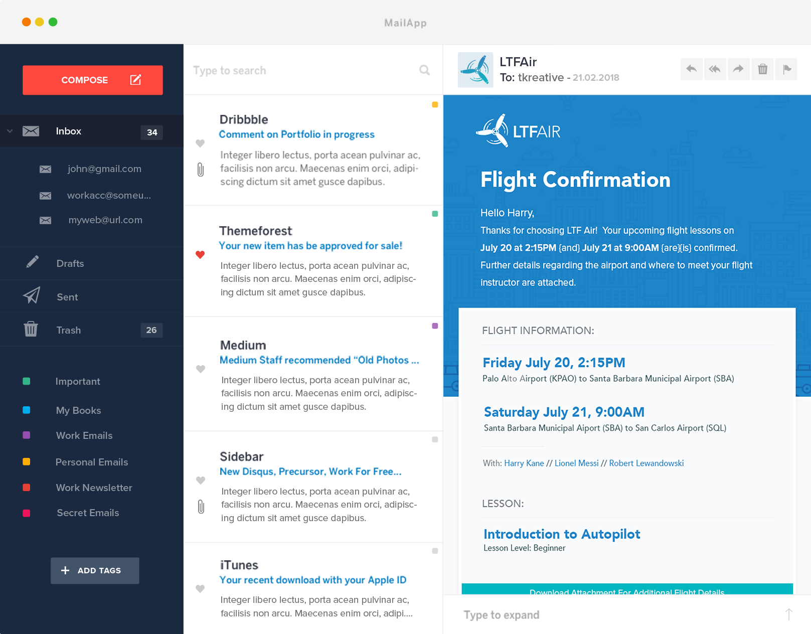
Task: Open the Dribbble email Comment on Portfolio
Action: pos(313,150)
